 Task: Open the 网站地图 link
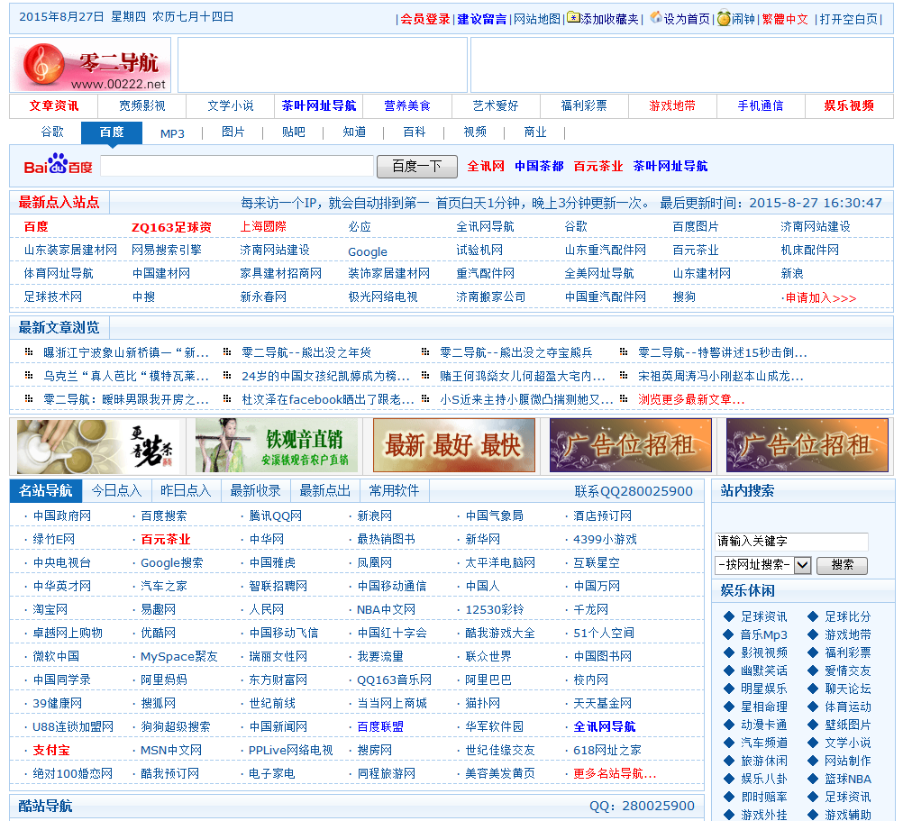click(537, 19)
